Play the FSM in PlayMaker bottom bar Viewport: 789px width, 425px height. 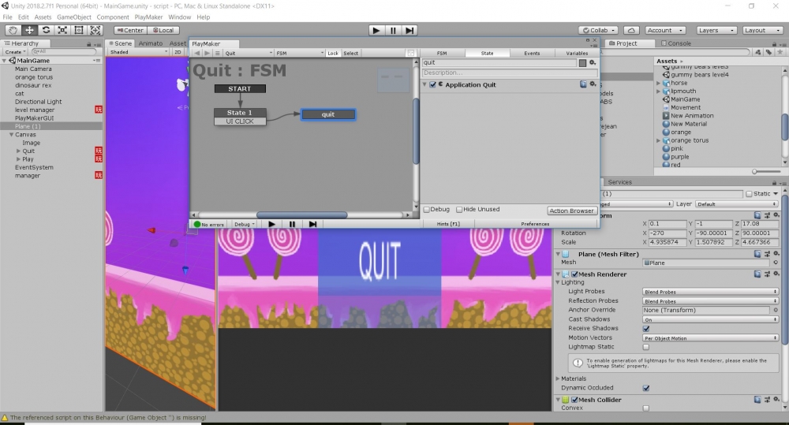(271, 224)
